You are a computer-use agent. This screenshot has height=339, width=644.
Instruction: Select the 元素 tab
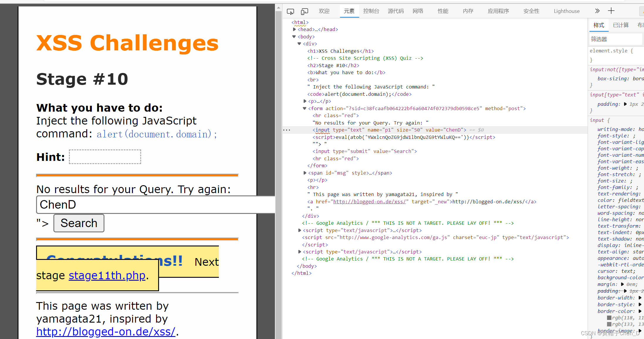pos(349,11)
